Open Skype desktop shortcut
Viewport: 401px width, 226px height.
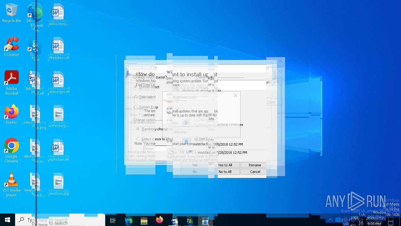35,50
